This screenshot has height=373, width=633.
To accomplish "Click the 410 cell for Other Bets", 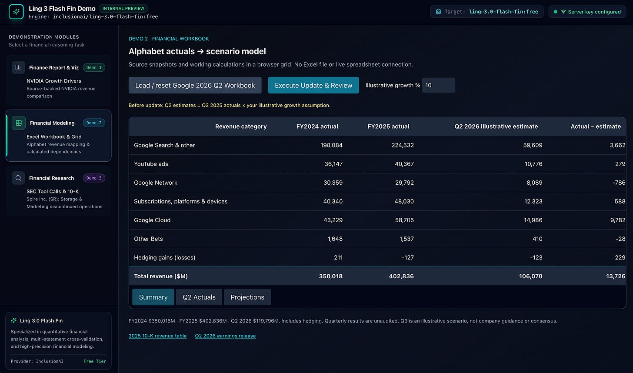I will coord(537,239).
